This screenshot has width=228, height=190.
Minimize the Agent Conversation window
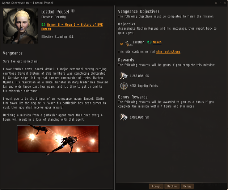pyautogui.click(x=220, y=3)
